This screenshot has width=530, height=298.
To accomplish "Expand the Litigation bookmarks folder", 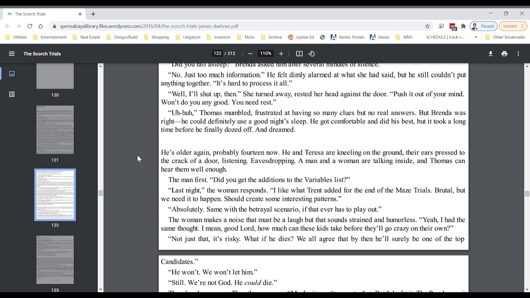I will pyautogui.click(x=188, y=37).
